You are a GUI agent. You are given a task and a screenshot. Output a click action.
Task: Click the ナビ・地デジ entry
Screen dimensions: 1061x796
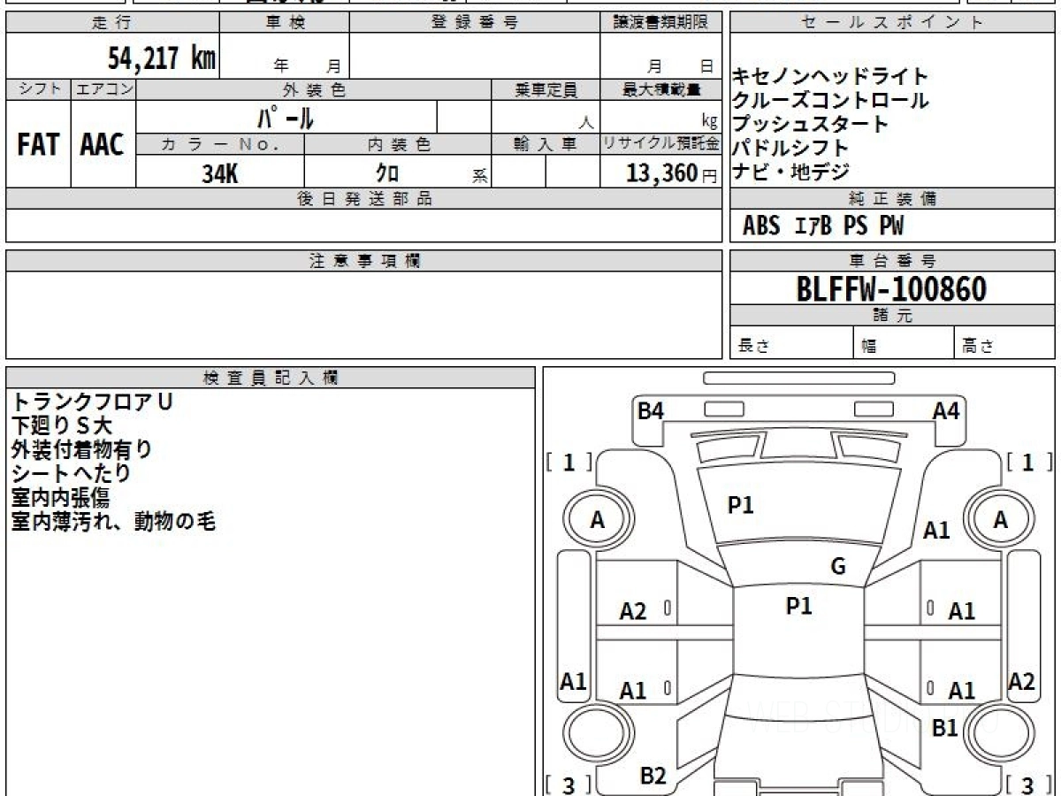[x=790, y=172]
